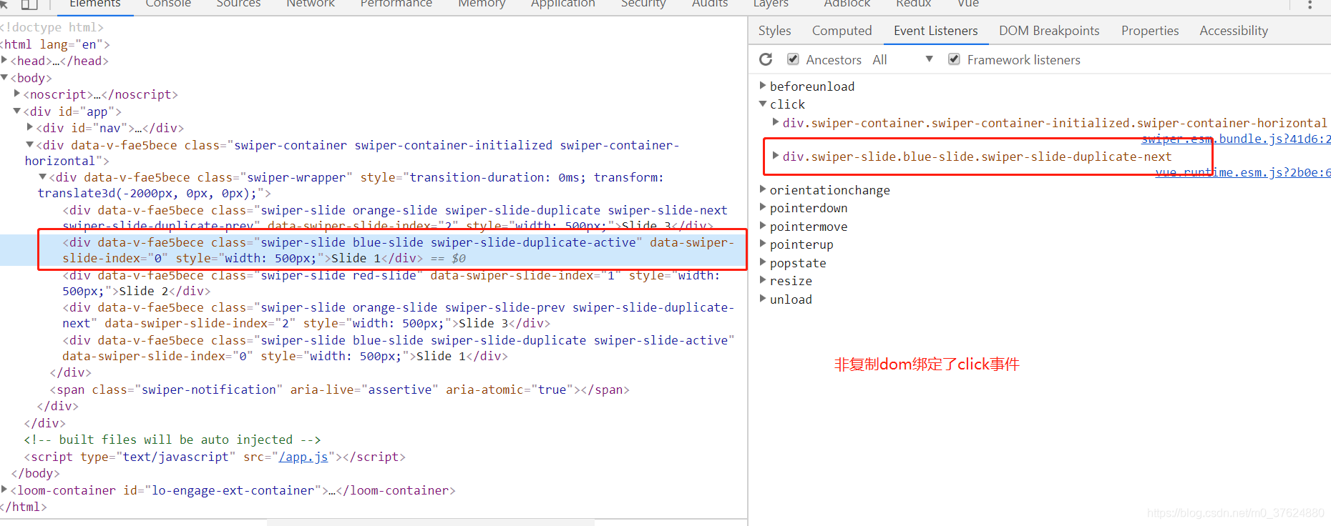Expand the resize event

(x=763, y=280)
